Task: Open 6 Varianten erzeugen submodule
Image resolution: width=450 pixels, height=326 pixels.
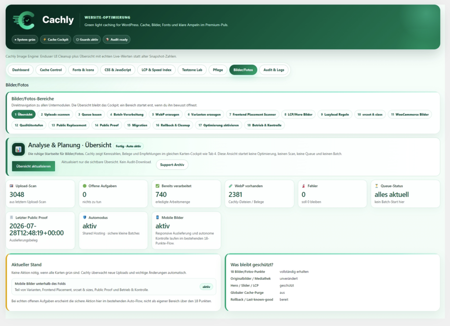Action: point(204,114)
